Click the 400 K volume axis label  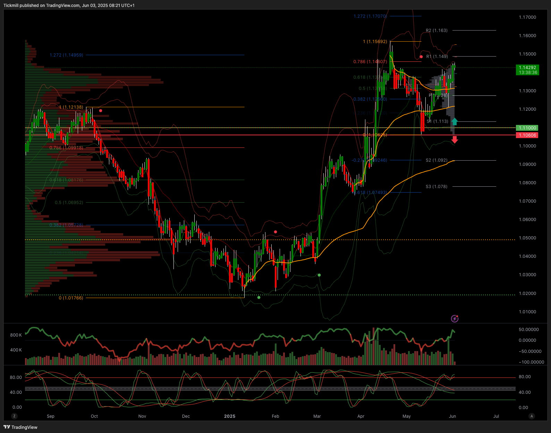point(16,350)
